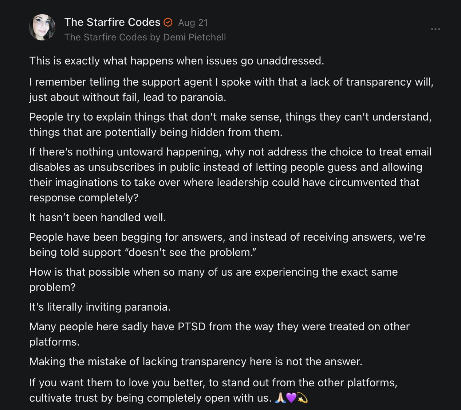The height and width of the screenshot is (410, 461).
Task: Click the line 'It hasn't been handled well.'
Action: point(98,217)
